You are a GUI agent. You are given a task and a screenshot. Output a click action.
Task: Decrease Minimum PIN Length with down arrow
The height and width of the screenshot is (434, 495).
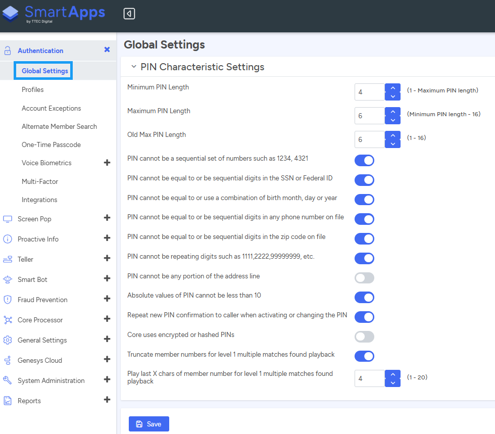393,97
